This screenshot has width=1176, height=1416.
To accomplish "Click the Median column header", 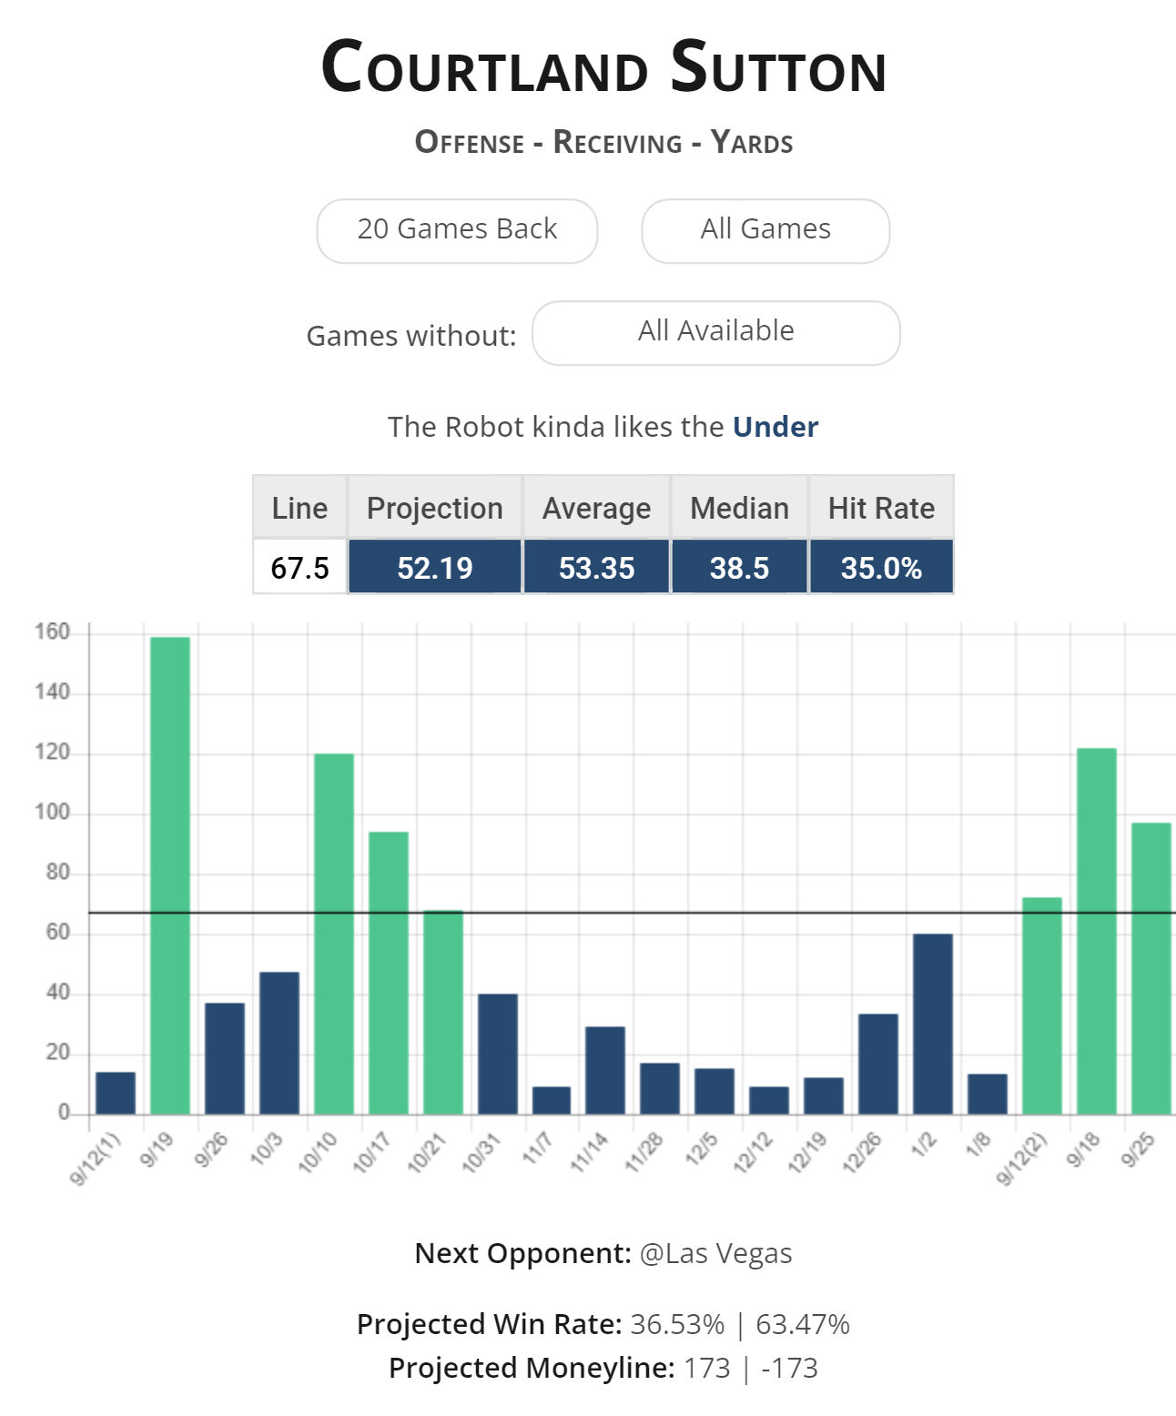I will (x=739, y=508).
